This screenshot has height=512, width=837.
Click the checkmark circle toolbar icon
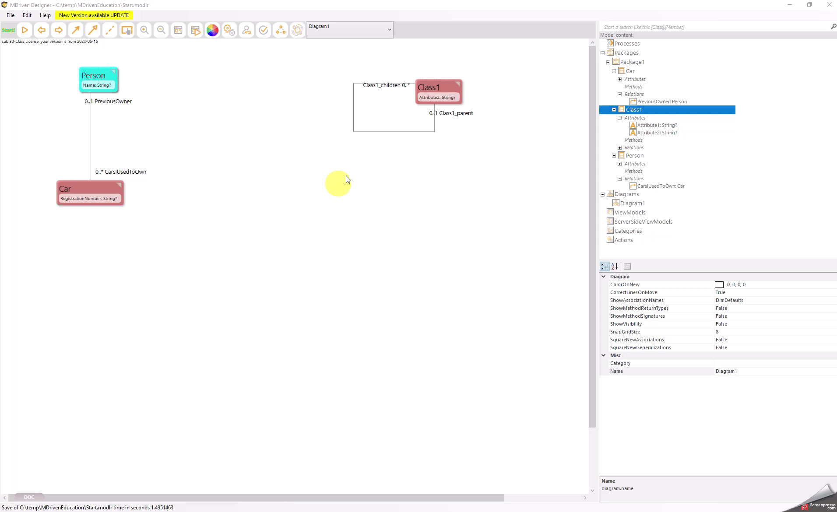click(x=264, y=30)
